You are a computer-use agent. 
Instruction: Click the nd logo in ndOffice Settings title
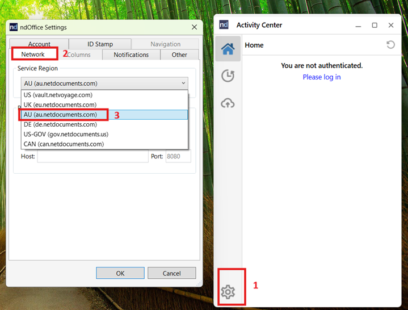pyautogui.click(x=14, y=27)
